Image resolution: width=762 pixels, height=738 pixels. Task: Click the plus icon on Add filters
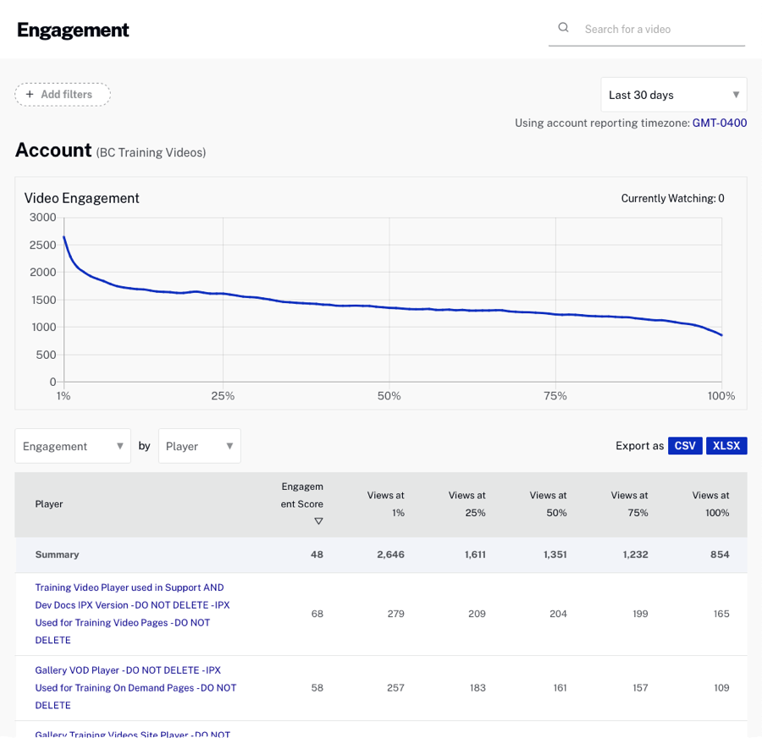pyautogui.click(x=28, y=94)
